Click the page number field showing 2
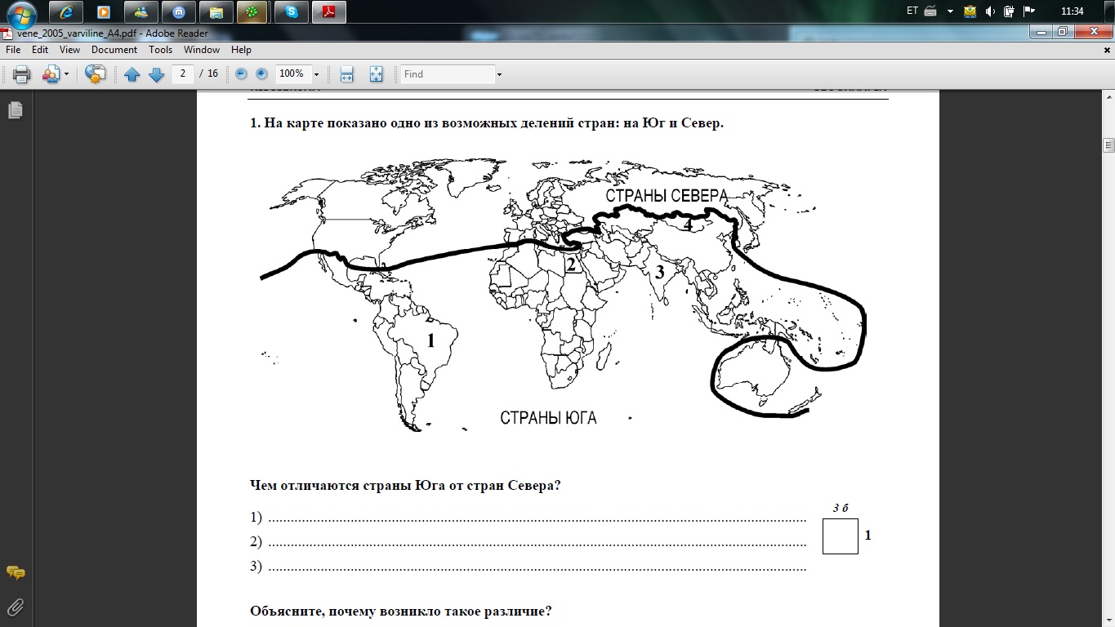This screenshot has width=1115, height=627. [x=183, y=73]
